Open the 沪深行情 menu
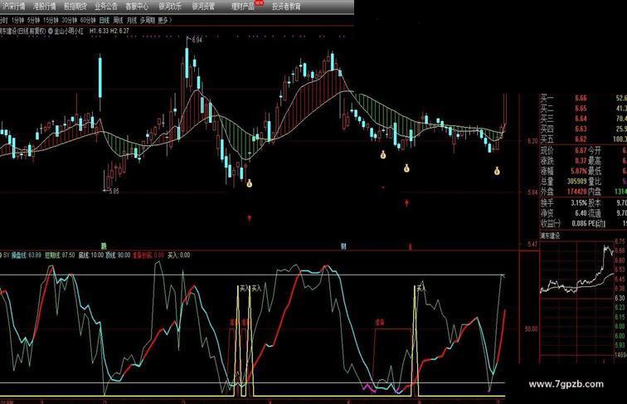627x404 pixels. coord(12,6)
